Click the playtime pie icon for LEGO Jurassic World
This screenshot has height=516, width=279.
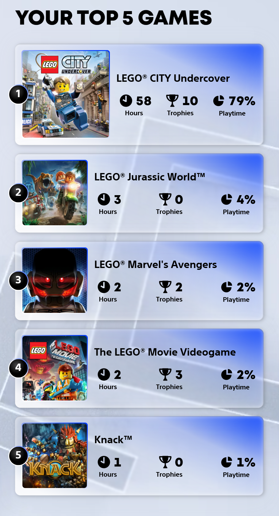pos(227,199)
